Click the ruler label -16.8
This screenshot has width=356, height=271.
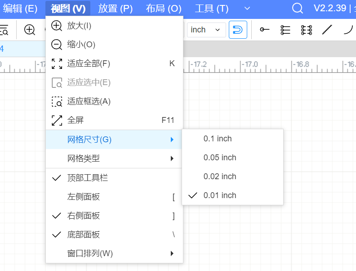coord(301,64)
